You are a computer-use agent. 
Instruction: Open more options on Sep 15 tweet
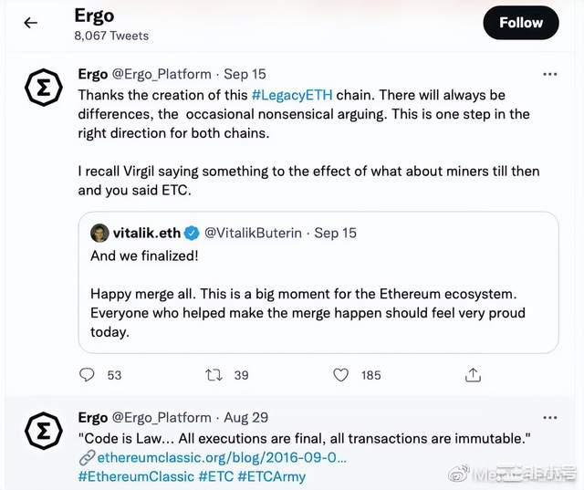point(549,74)
